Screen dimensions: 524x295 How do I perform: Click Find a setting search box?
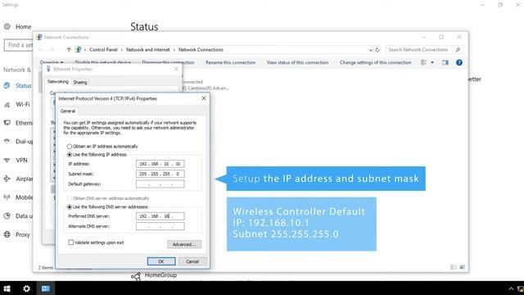pos(19,45)
